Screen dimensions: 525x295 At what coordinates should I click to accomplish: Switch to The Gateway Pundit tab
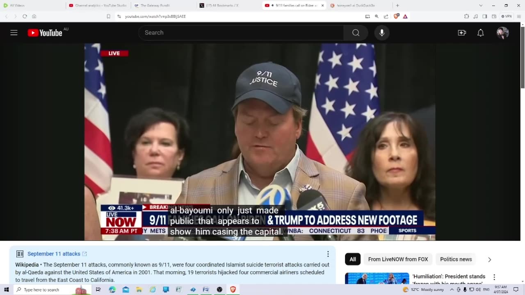tap(164, 5)
